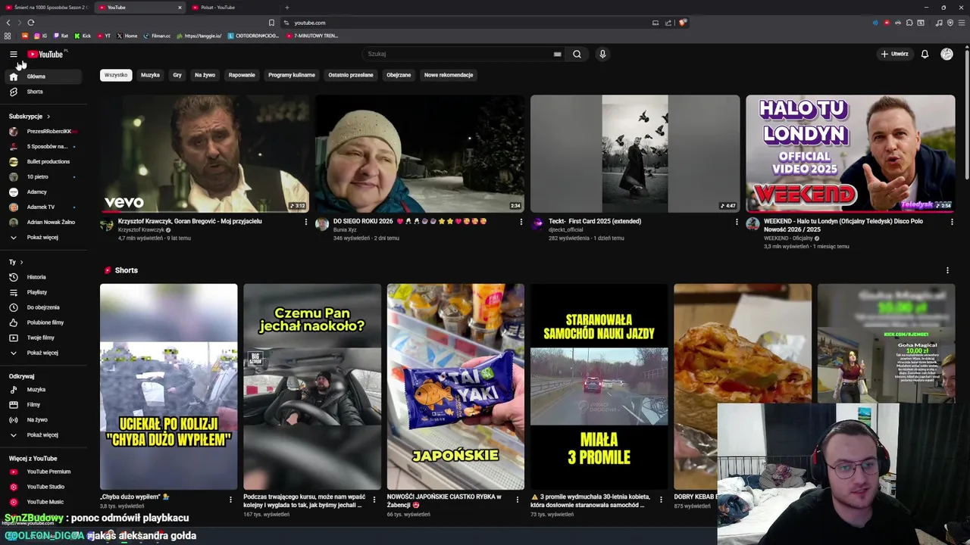Image resolution: width=970 pixels, height=545 pixels.
Task: Go back in browser history
Action: [8, 23]
